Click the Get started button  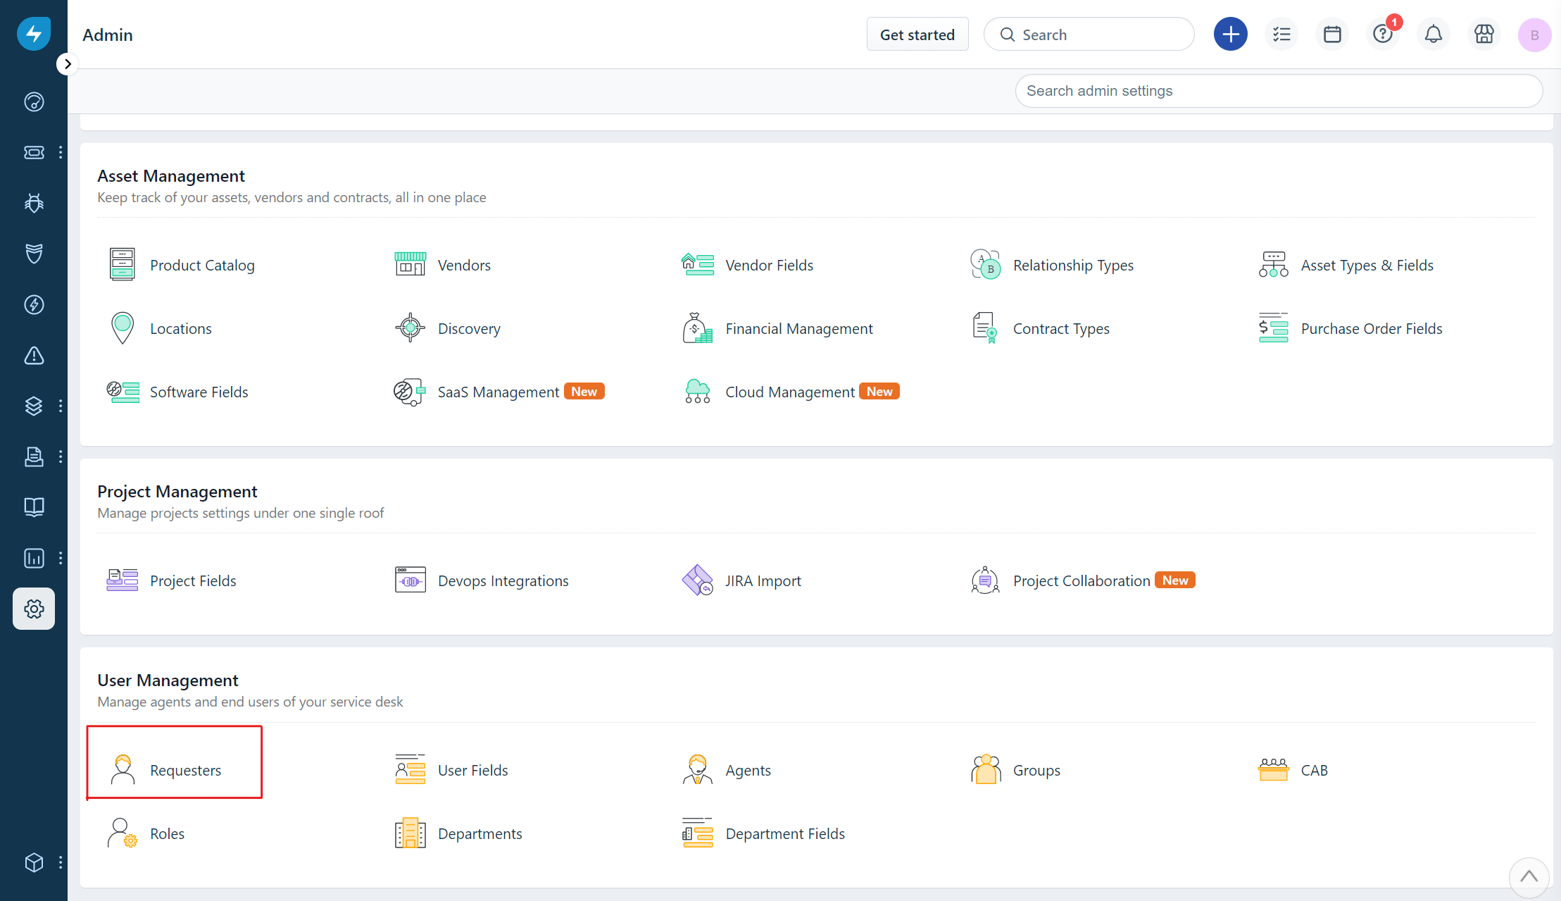(917, 34)
